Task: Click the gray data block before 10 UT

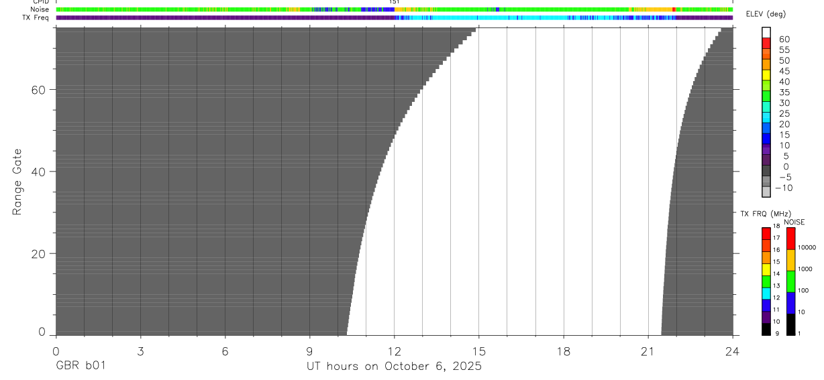Action: 201,181
